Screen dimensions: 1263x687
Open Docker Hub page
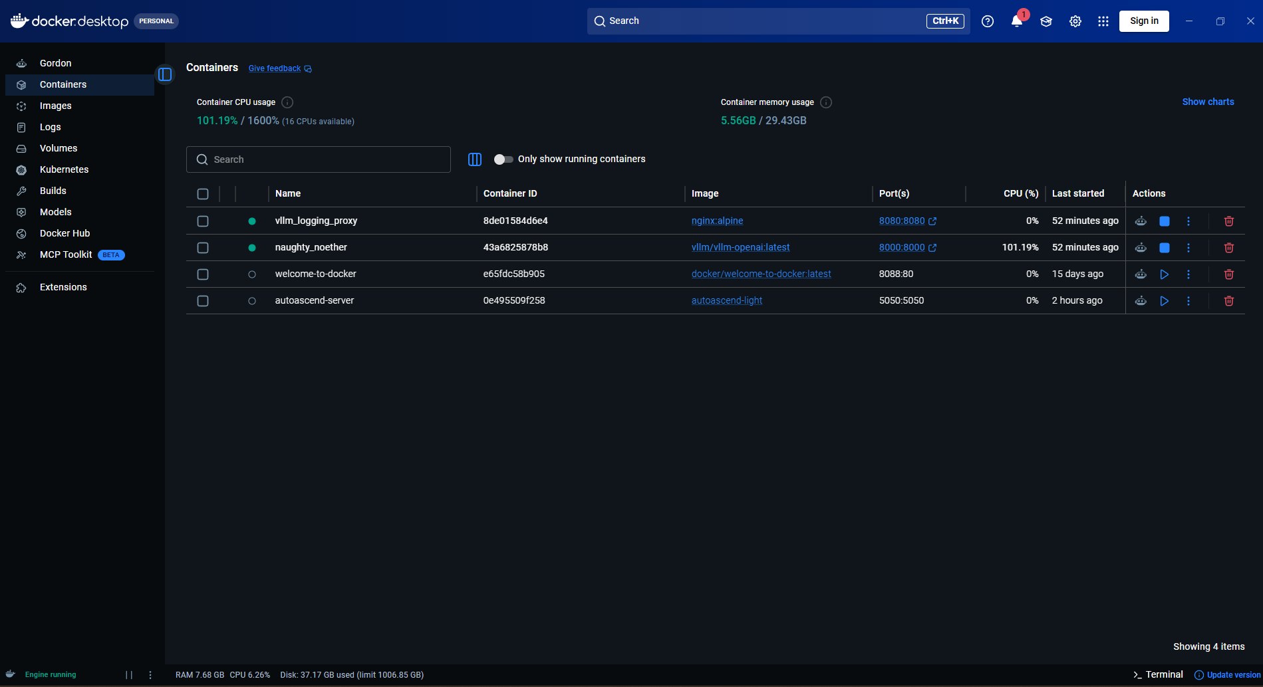[80, 233]
